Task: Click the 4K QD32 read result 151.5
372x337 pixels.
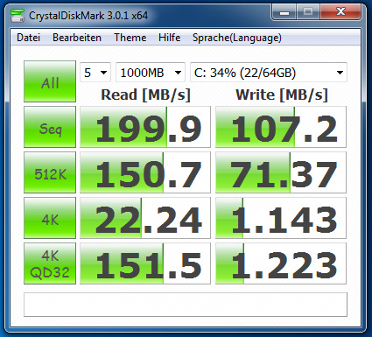Action: [x=145, y=263]
